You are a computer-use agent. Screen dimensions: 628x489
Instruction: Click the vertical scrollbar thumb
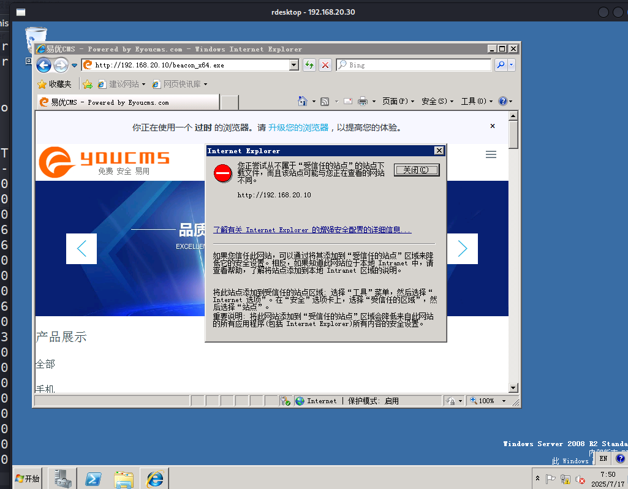click(513, 135)
